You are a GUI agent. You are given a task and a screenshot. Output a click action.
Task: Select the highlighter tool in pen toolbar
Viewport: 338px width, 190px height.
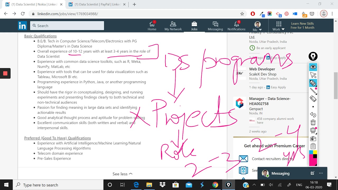click(x=313, y=83)
